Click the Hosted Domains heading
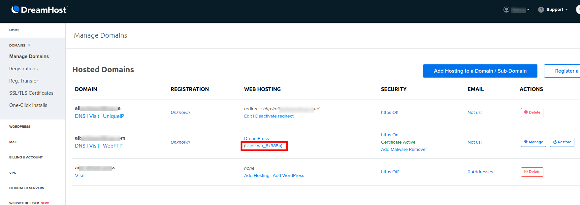The width and height of the screenshot is (580, 205). 103,70
